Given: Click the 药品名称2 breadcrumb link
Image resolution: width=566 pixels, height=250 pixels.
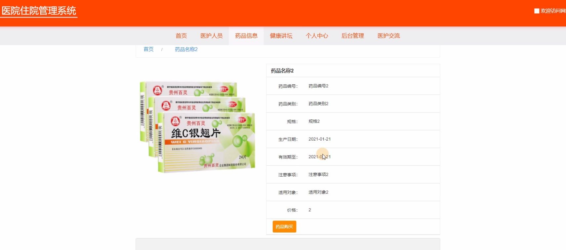Looking at the screenshot, I should tap(186, 49).
